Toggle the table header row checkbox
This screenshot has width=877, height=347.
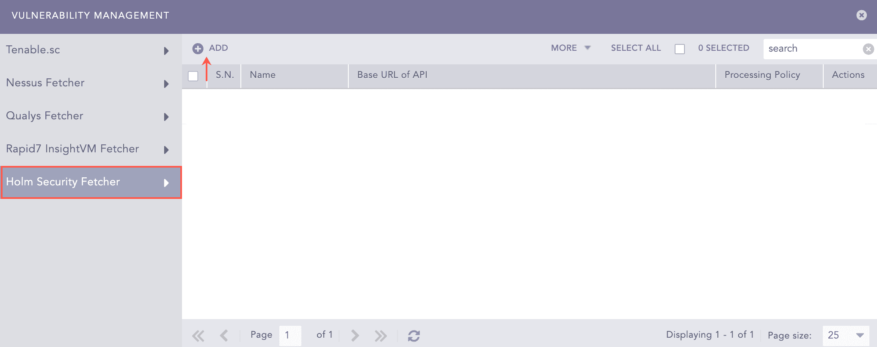[x=193, y=76]
